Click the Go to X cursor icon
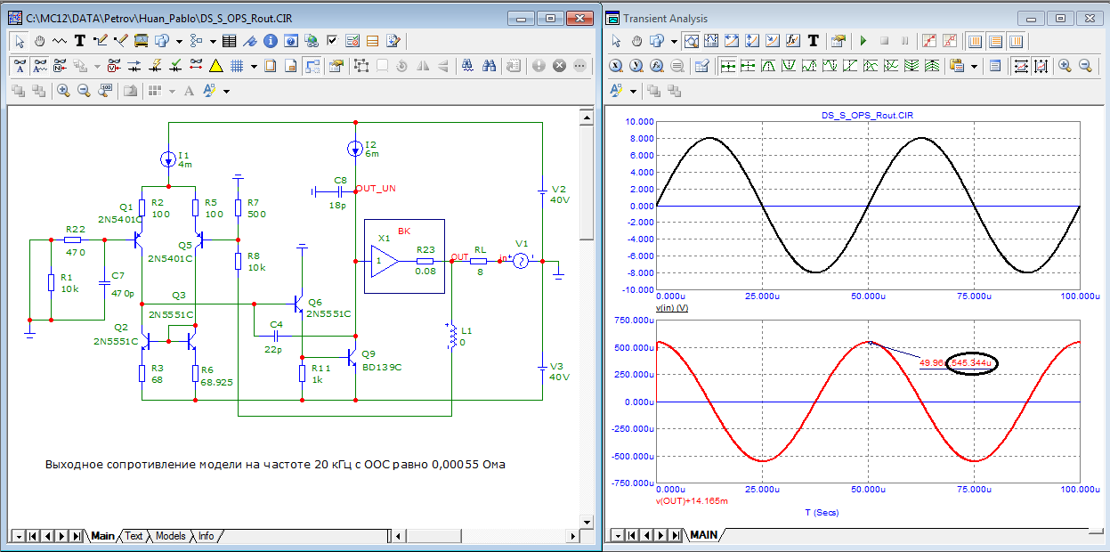1110x552 pixels. click(x=617, y=66)
